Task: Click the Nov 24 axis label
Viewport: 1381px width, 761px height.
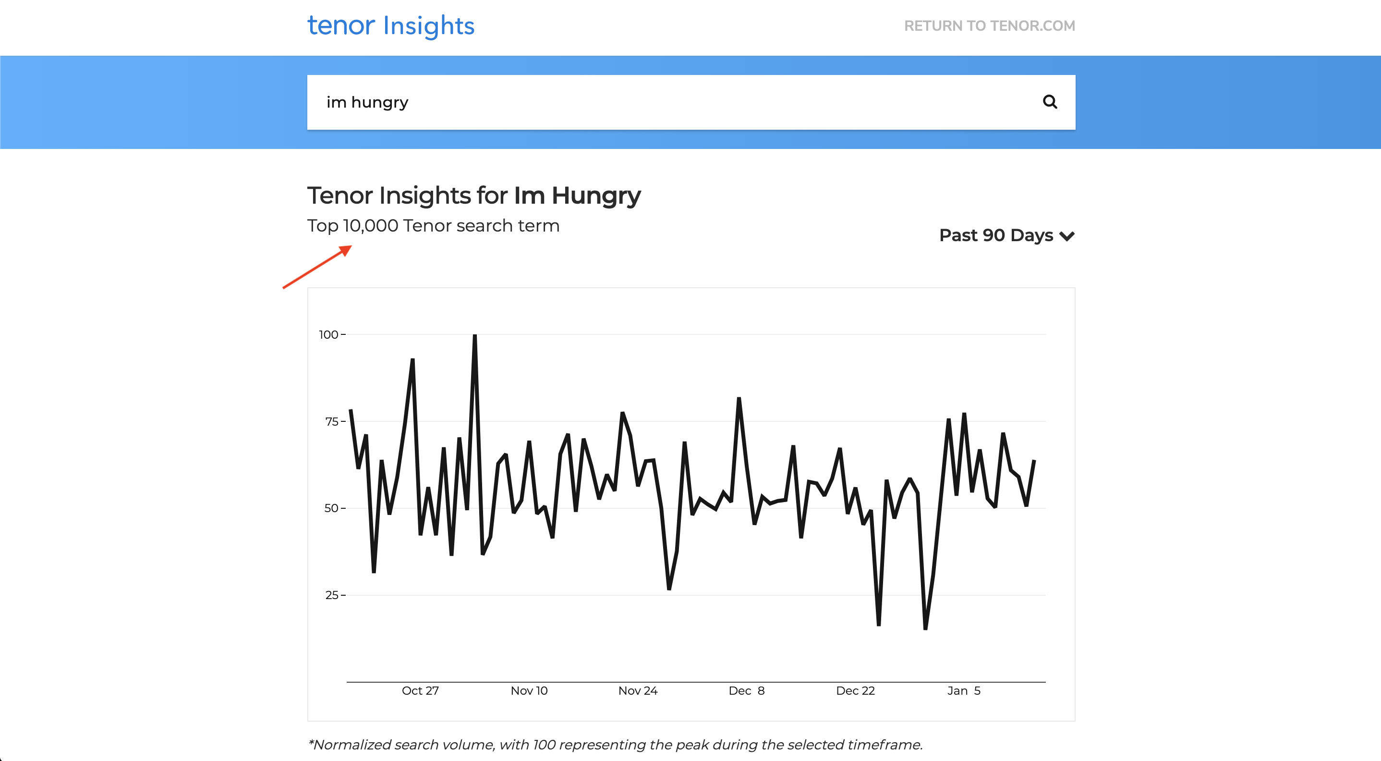Action: (639, 691)
